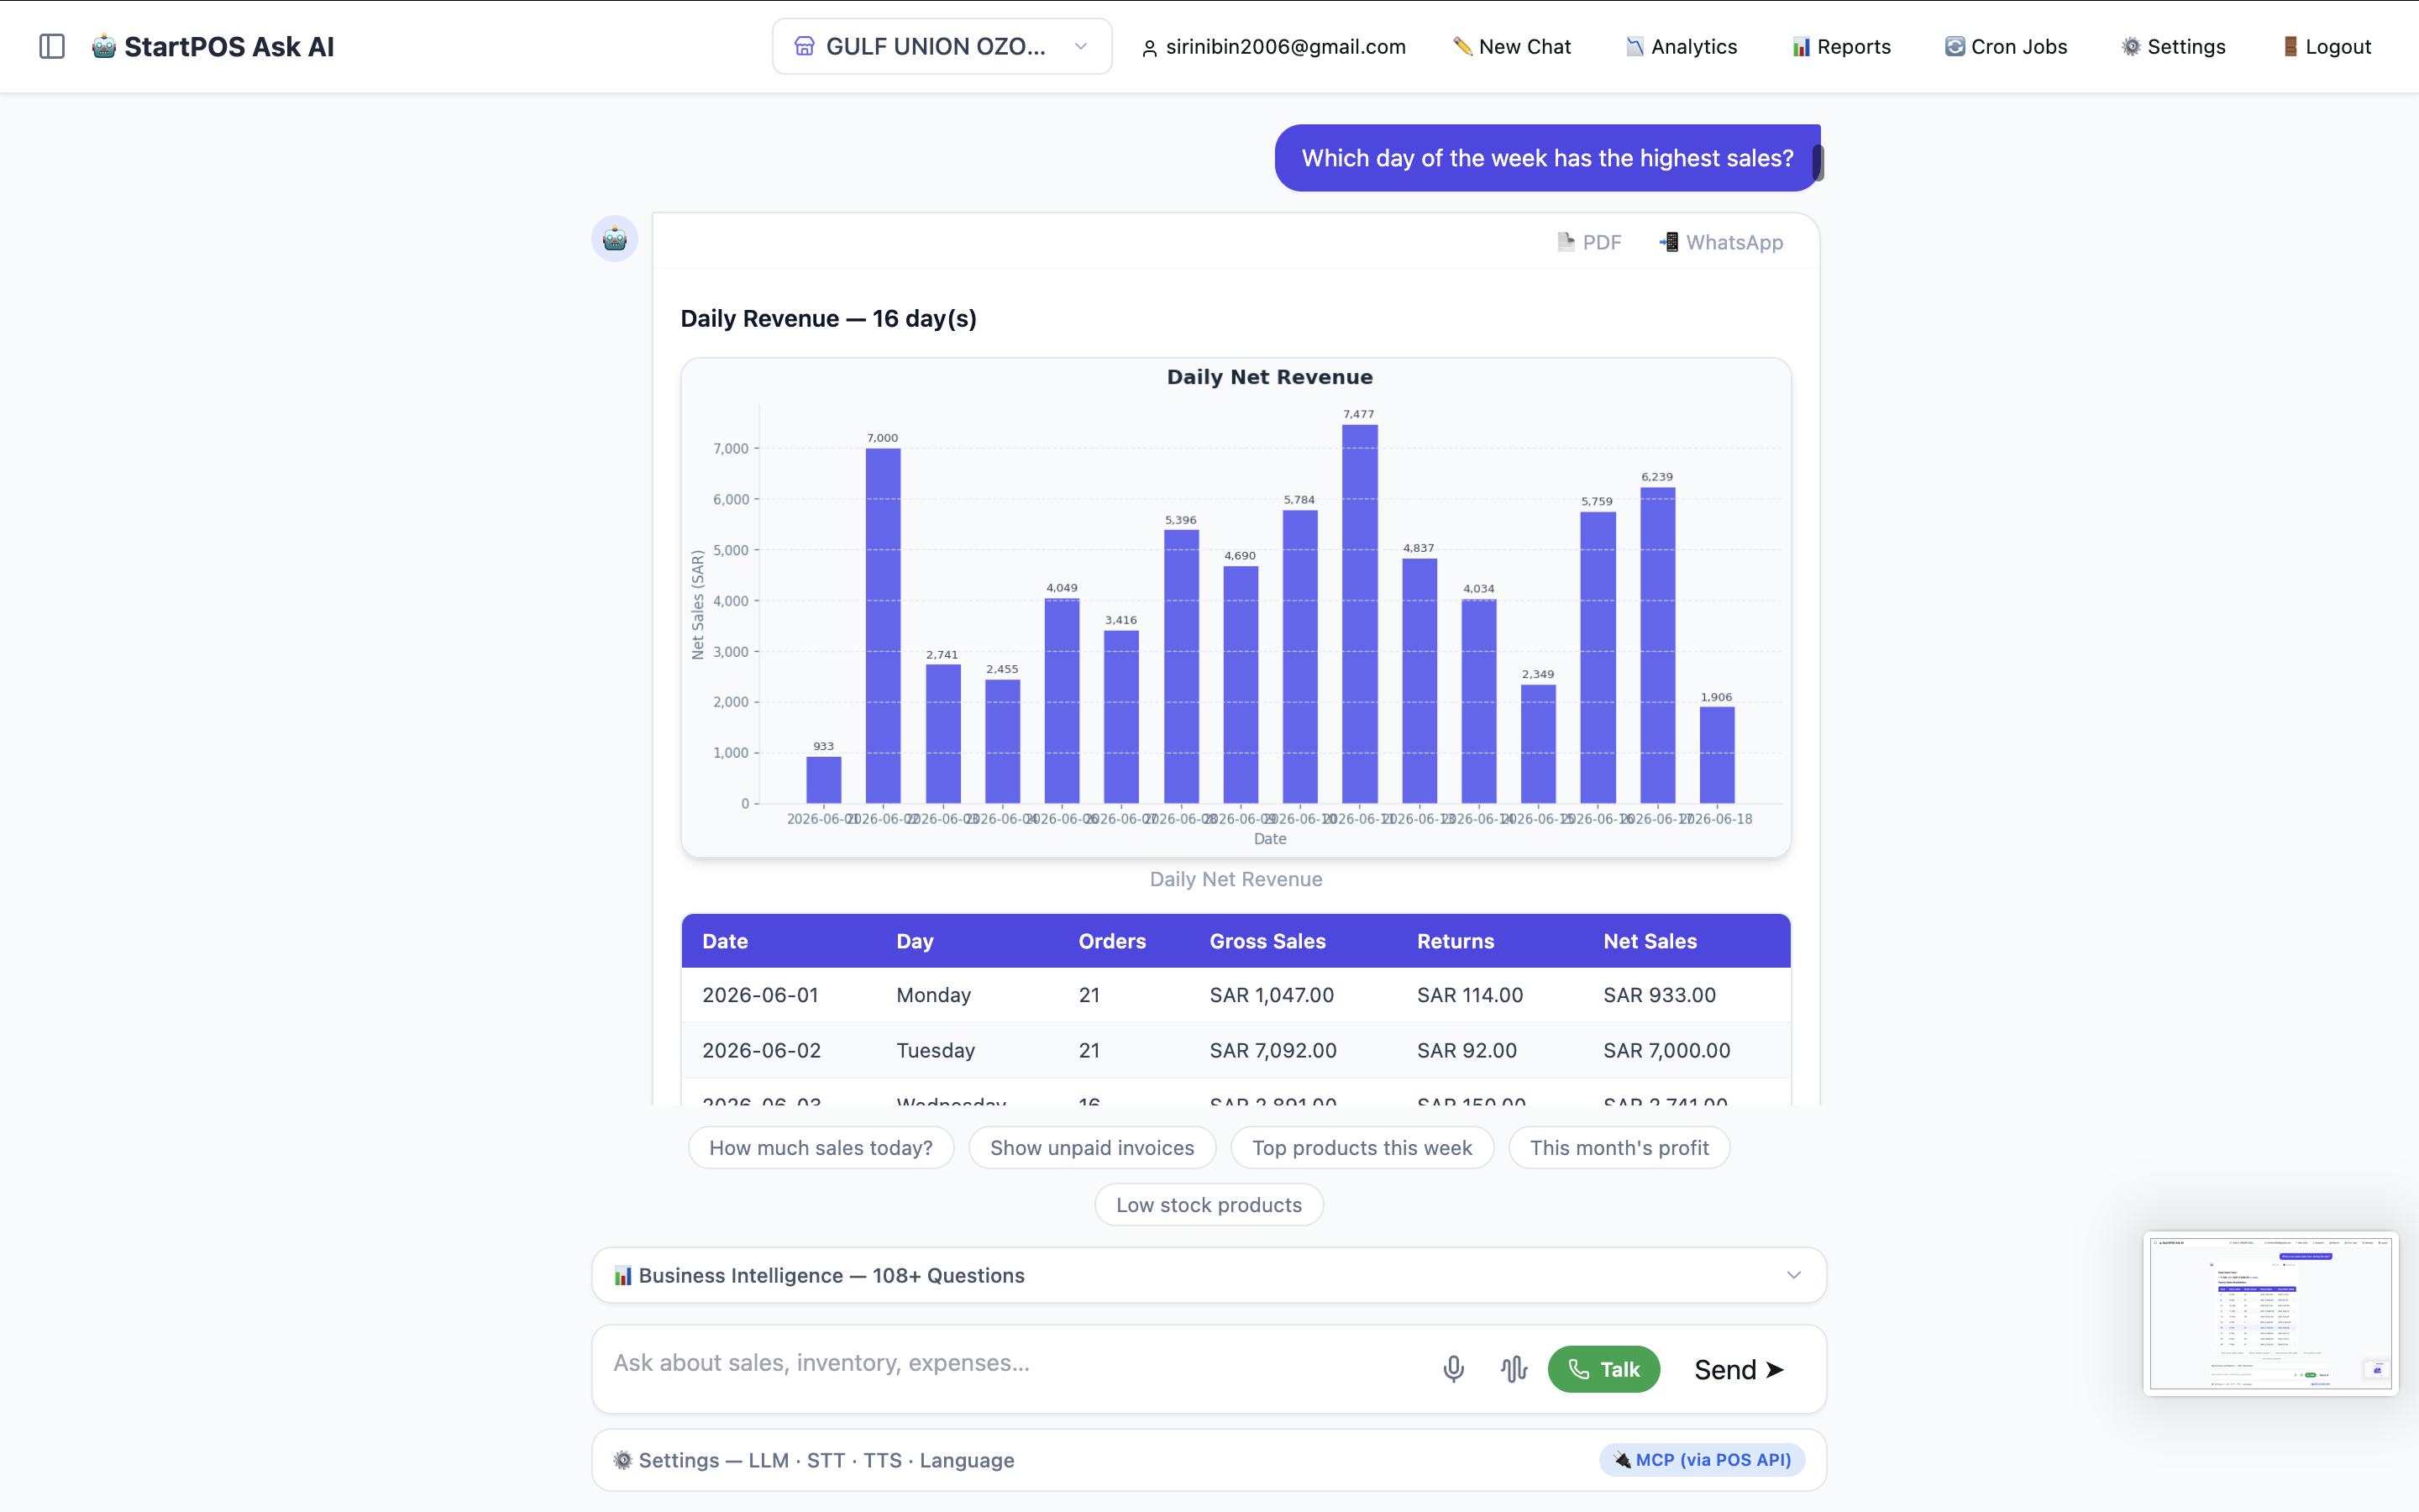Screen dimensions: 2419x1512
Task: Click the Date column header
Action: [725, 941]
